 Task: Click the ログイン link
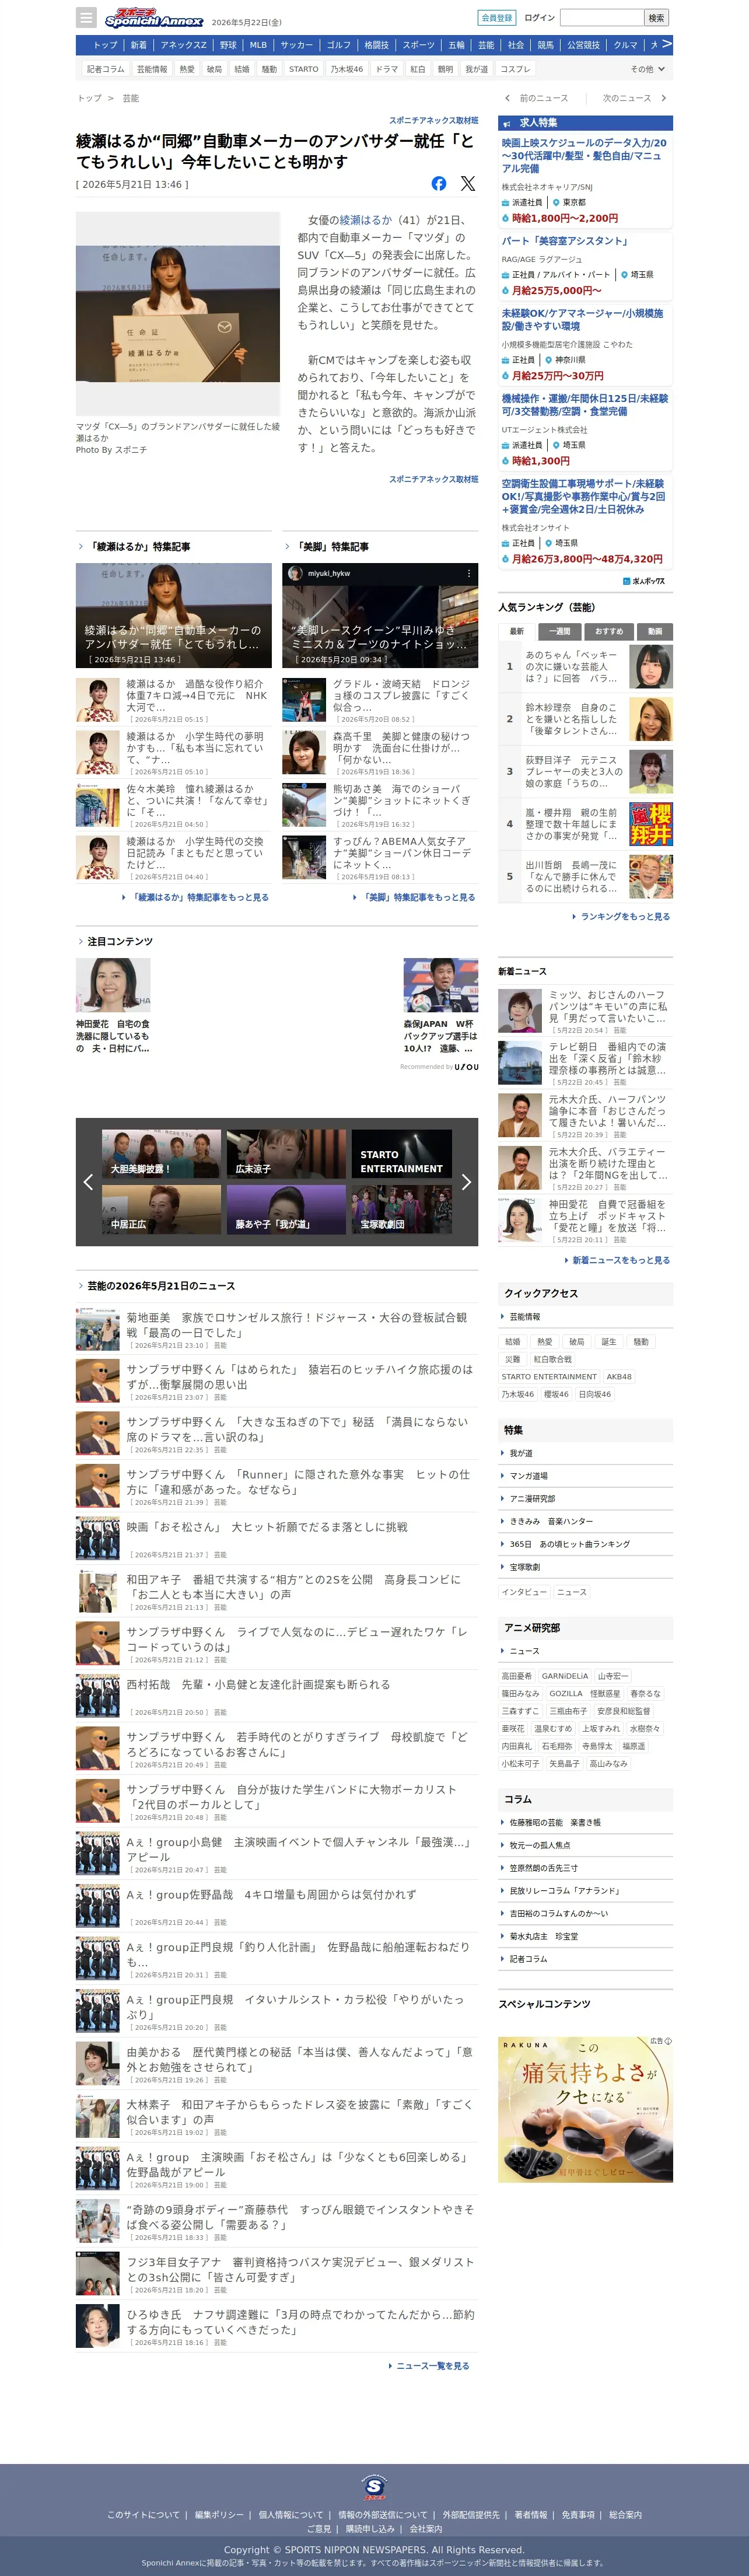(539, 18)
